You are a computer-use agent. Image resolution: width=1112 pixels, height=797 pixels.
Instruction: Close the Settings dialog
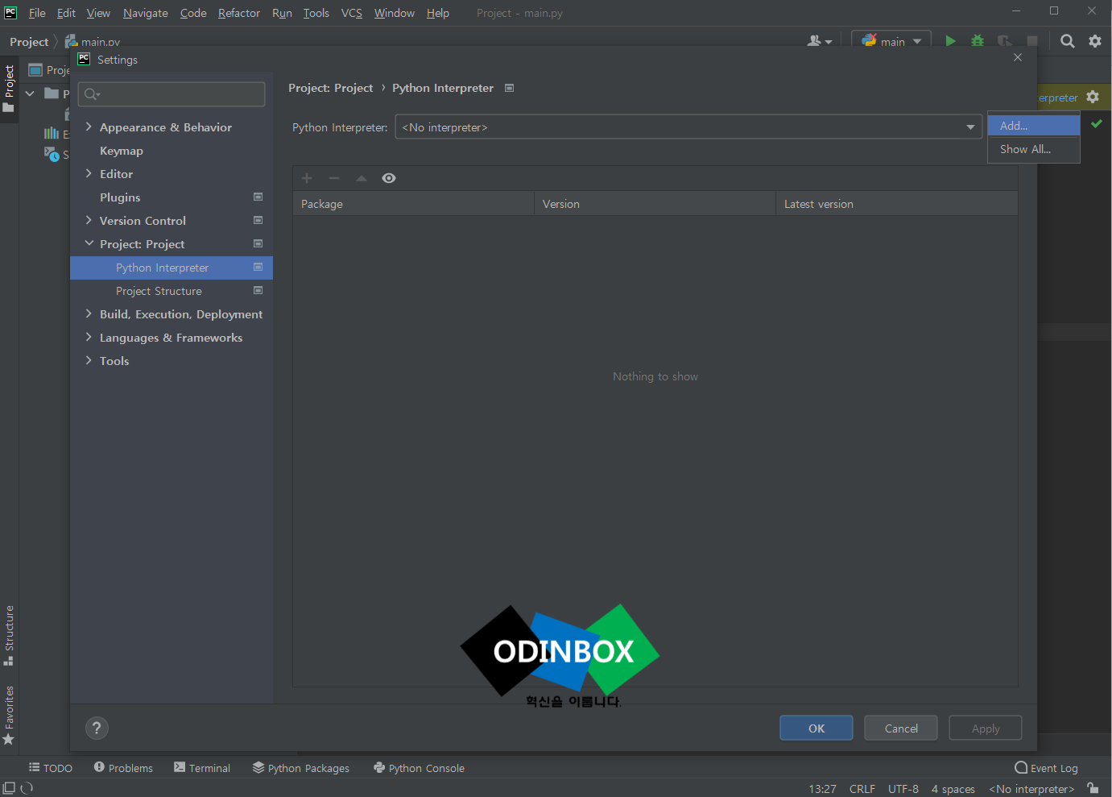click(x=1018, y=57)
